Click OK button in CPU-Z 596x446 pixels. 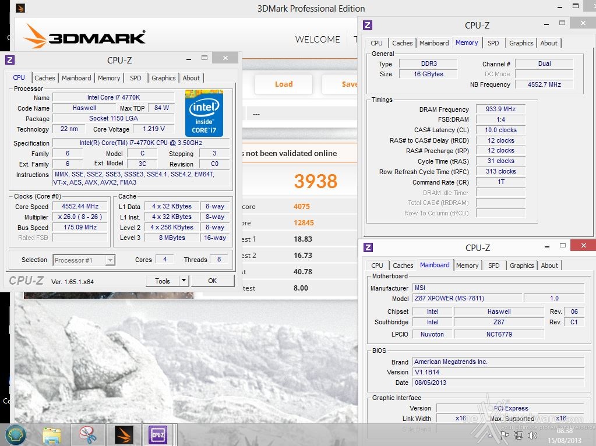(213, 281)
